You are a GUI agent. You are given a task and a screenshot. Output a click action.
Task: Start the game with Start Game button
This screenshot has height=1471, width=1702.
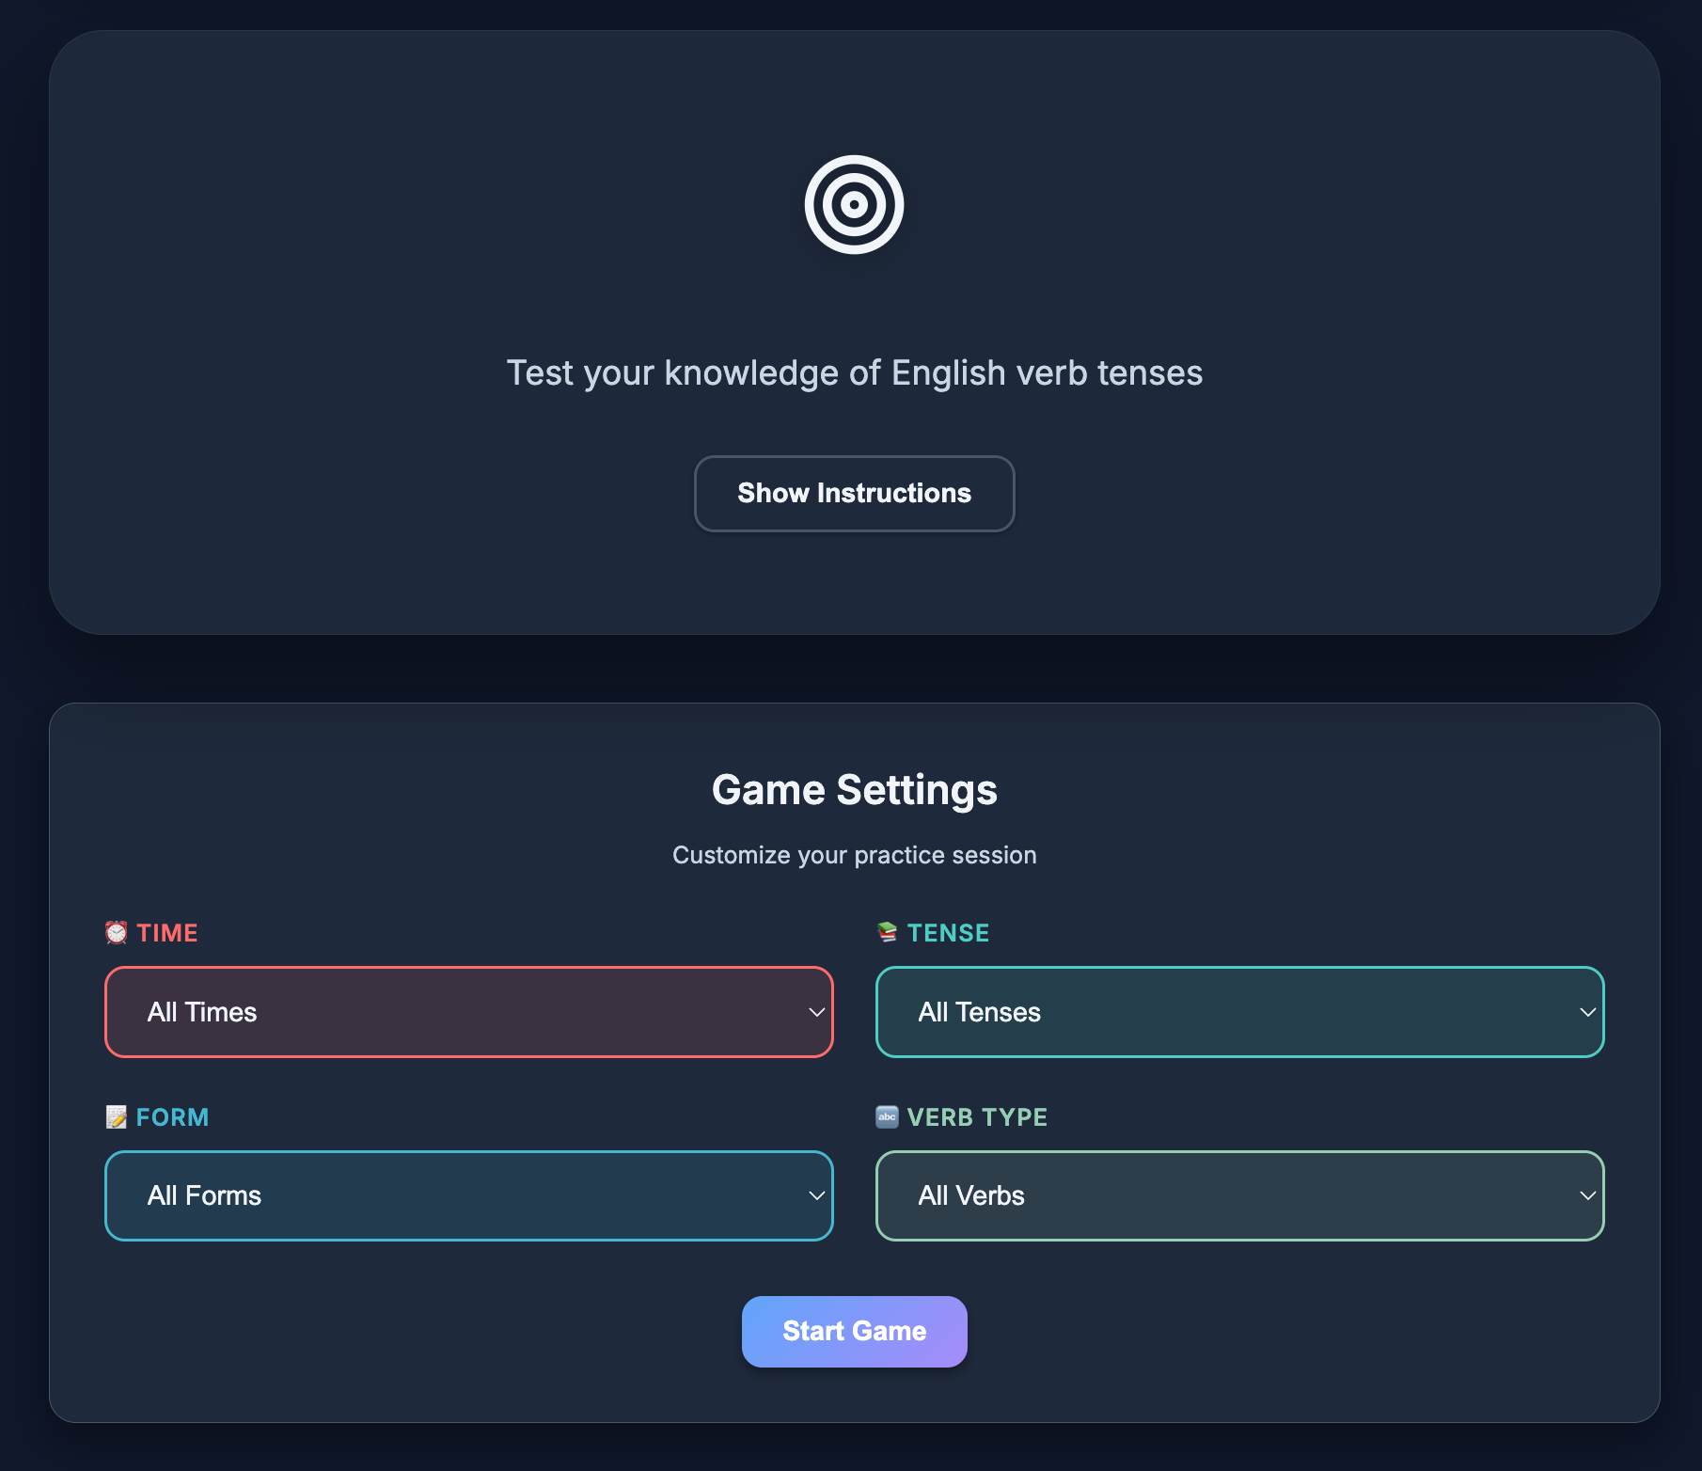coord(854,1331)
